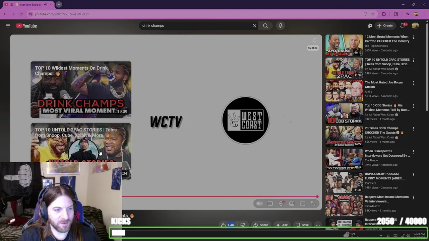The width and height of the screenshot is (429, 241).
Task: Open the end screen info icon
Action: tap(315, 41)
